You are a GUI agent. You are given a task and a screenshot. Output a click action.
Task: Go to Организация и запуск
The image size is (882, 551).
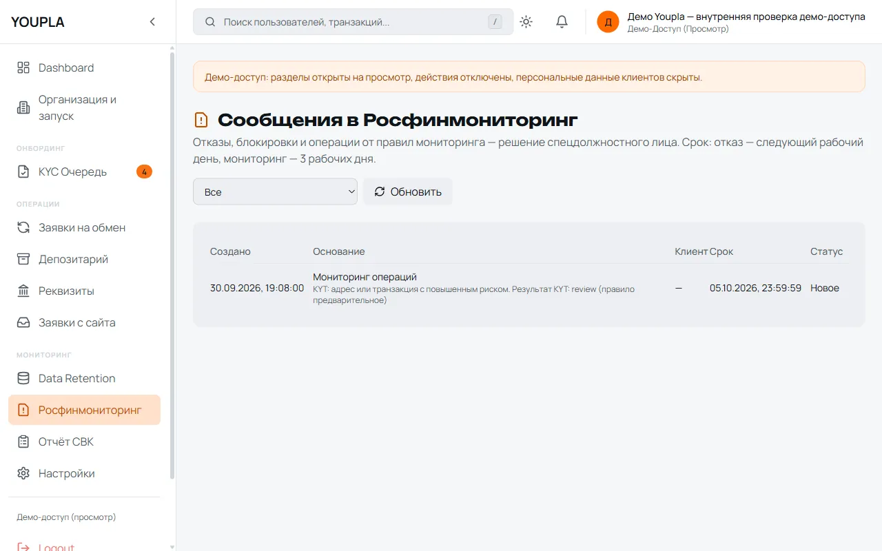click(84, 107)
